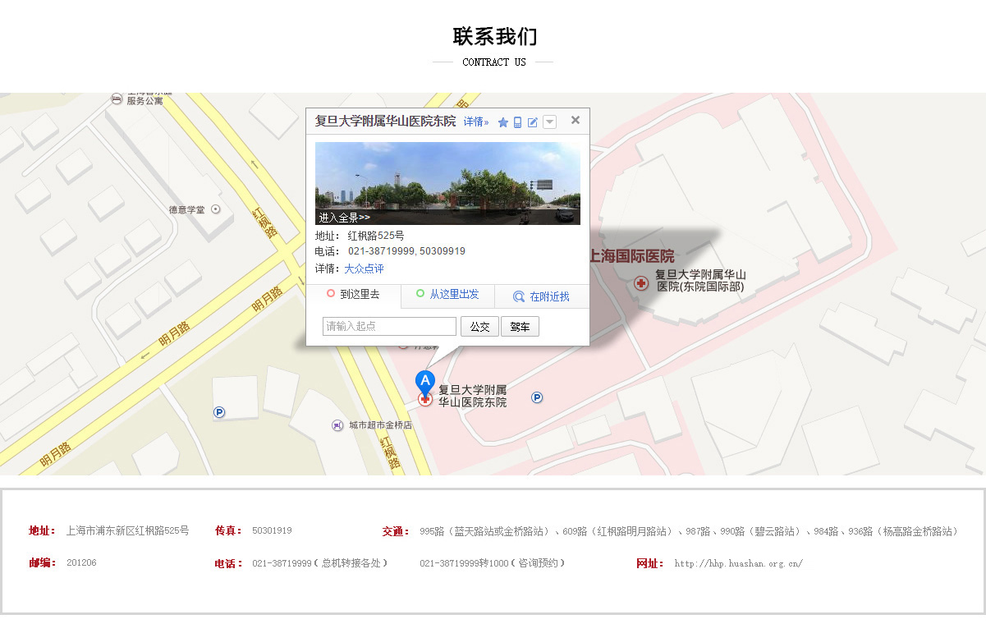Get 公交 transit directions
This screenshot has height=624, width=986.
point(479,327)
